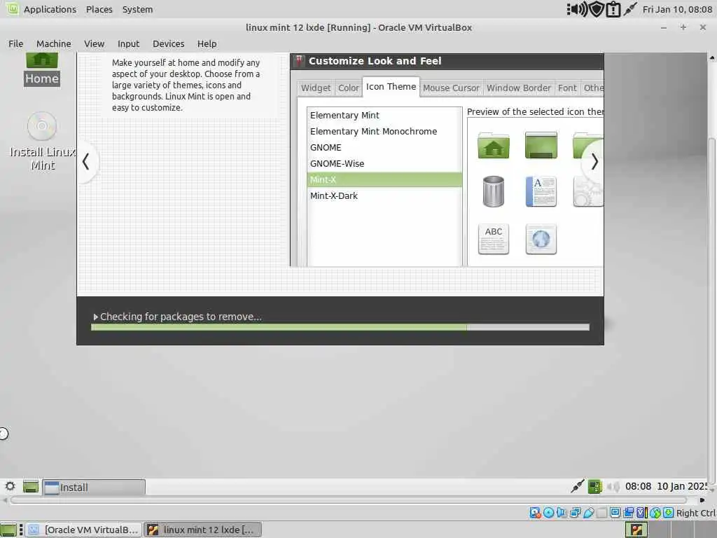Screen dimensions: 717x538
Task: Select the GNOME icon theme
Action: 384,147
